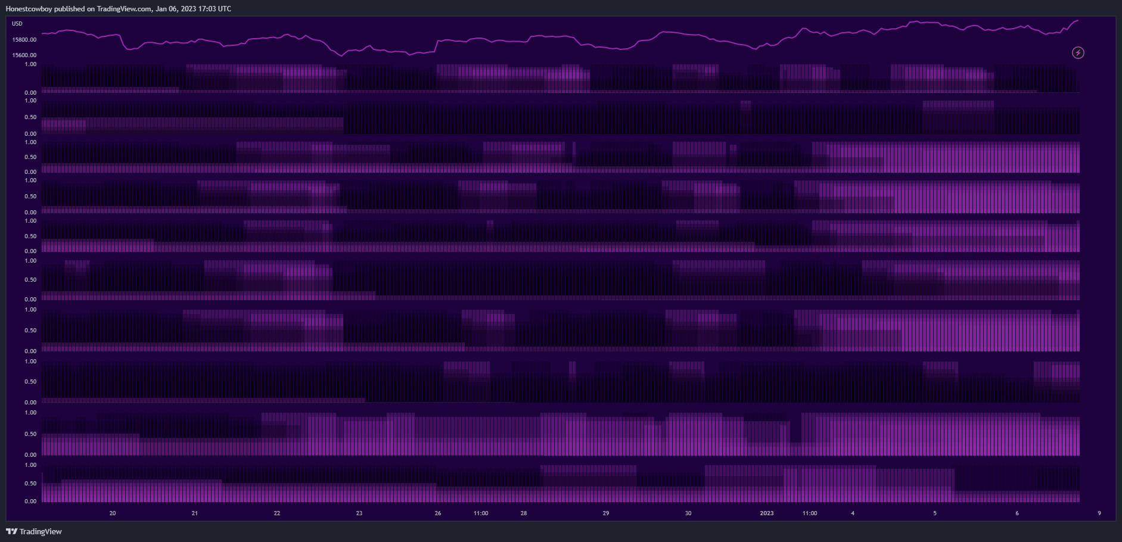
Task: Click date label 9 on time axis
Action: (1099, 513)
